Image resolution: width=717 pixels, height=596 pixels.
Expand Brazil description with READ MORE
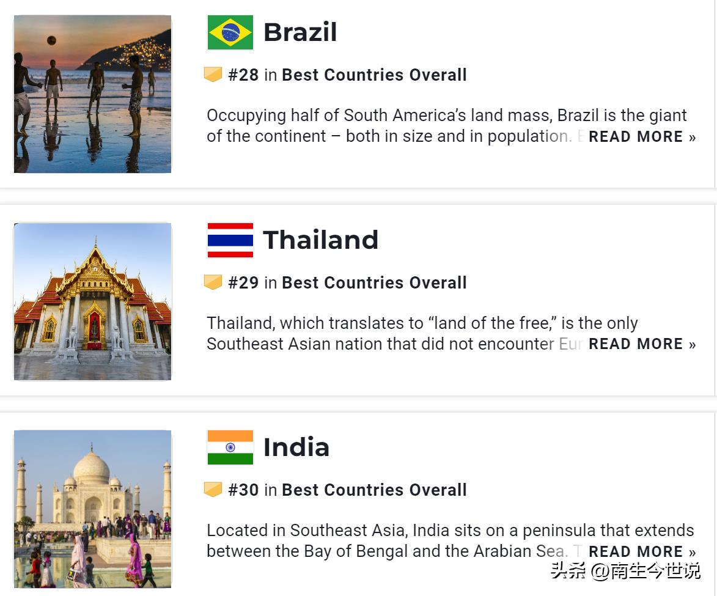(x=642, y=137)
